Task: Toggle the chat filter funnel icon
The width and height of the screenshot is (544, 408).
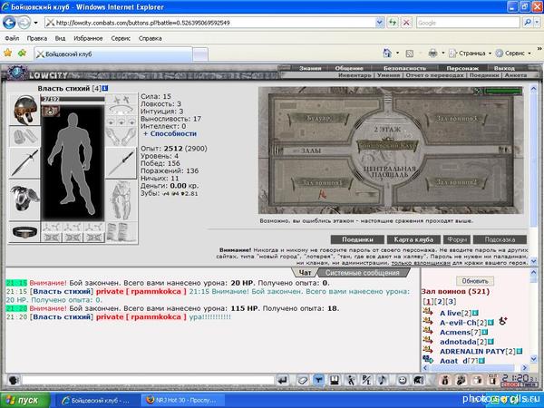Action: [x=318, y=381]
